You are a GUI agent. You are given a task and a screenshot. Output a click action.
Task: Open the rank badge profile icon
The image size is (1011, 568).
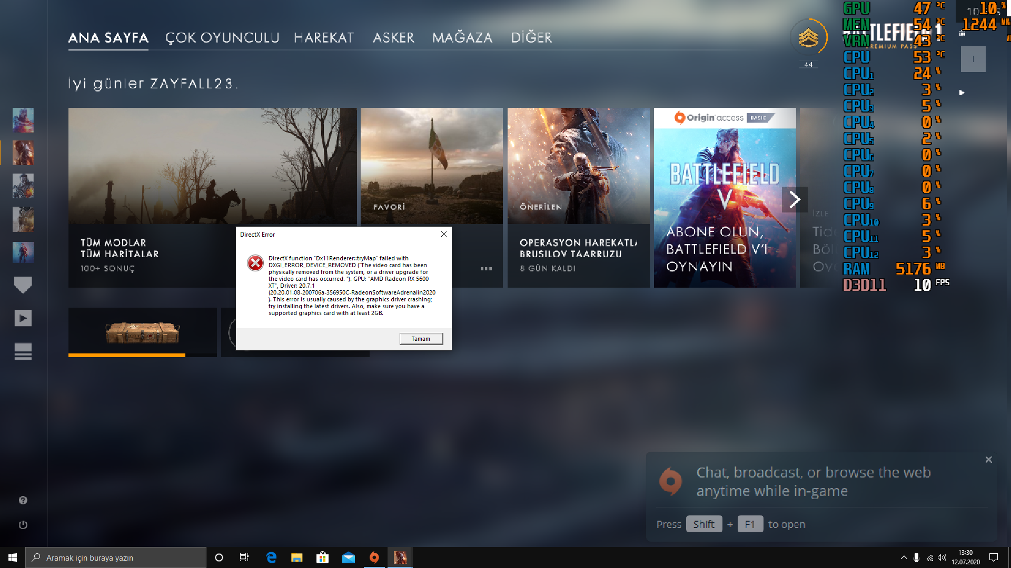coord(809,37)
